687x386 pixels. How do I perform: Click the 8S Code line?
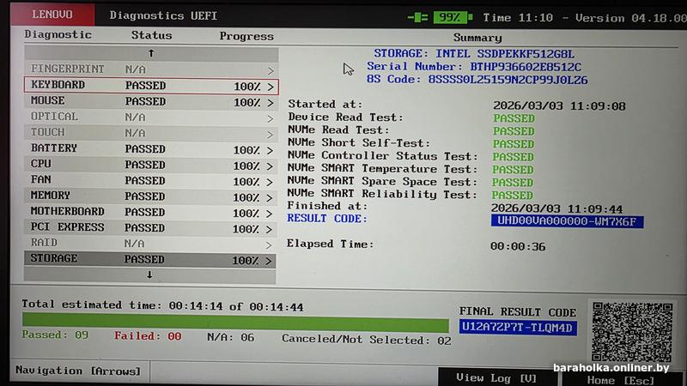coord(477,80)
